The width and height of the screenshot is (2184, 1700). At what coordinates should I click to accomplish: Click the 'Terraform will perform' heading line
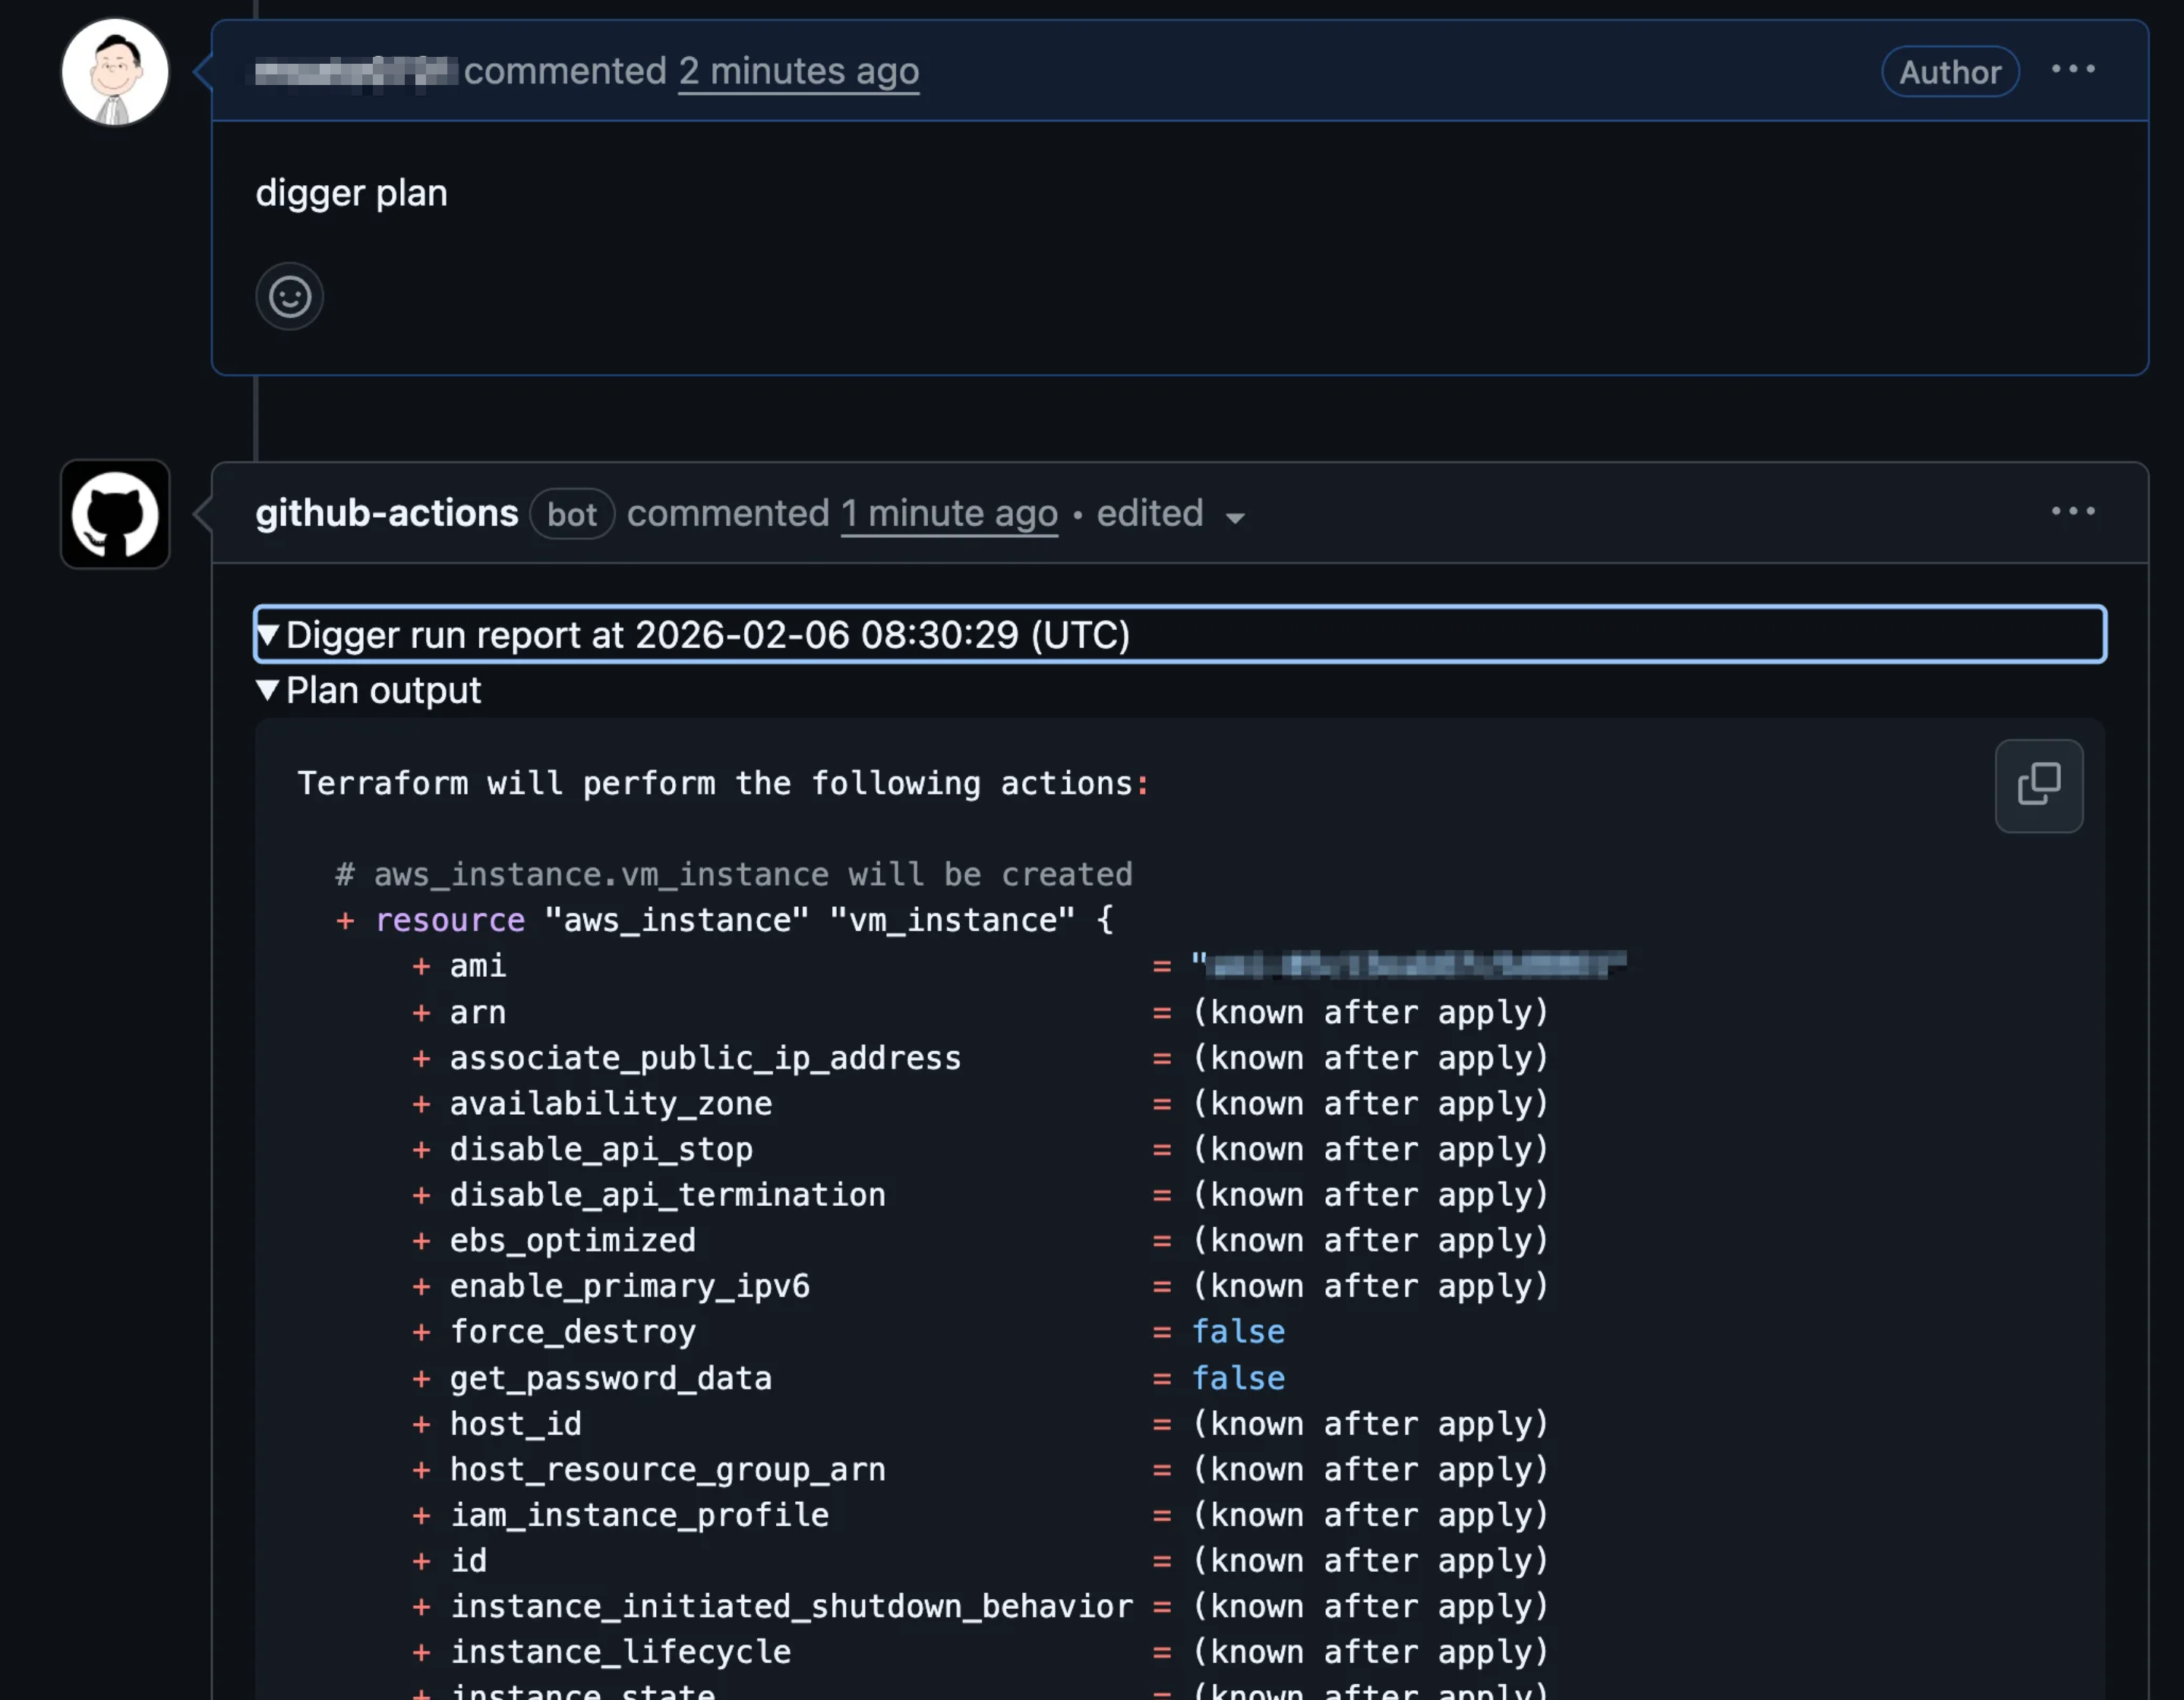(x=722, y=783)
